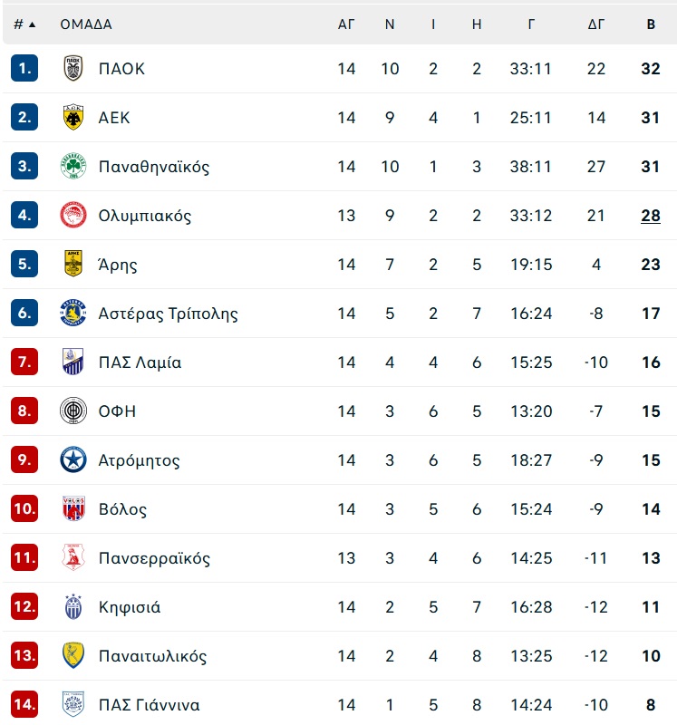This screenshot has width=677, height=725.
Task: Sort by the ΔΓ goal difference header
Action: pyautogui.click(x=596, y=24)
